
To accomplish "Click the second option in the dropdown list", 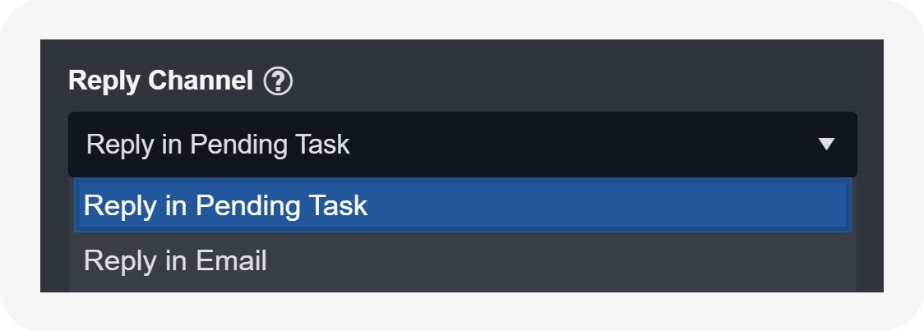I will pos(175,261).
